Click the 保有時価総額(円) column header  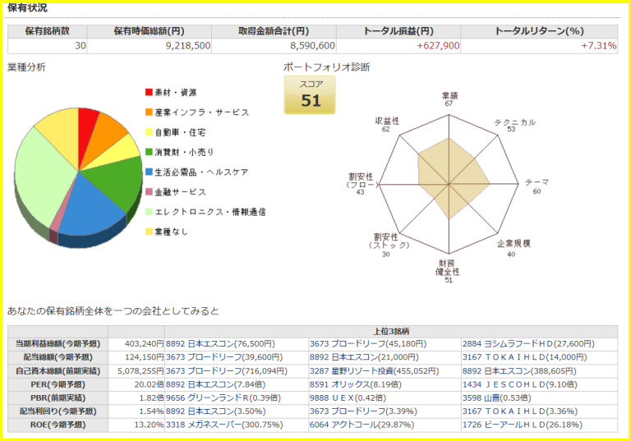150,31
